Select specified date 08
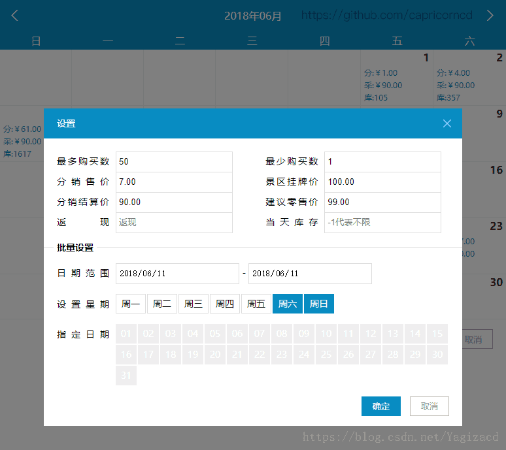 pos(282,334)
